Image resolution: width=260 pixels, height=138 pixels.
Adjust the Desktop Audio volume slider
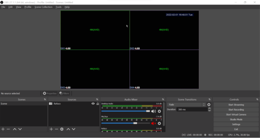point(126,111)
